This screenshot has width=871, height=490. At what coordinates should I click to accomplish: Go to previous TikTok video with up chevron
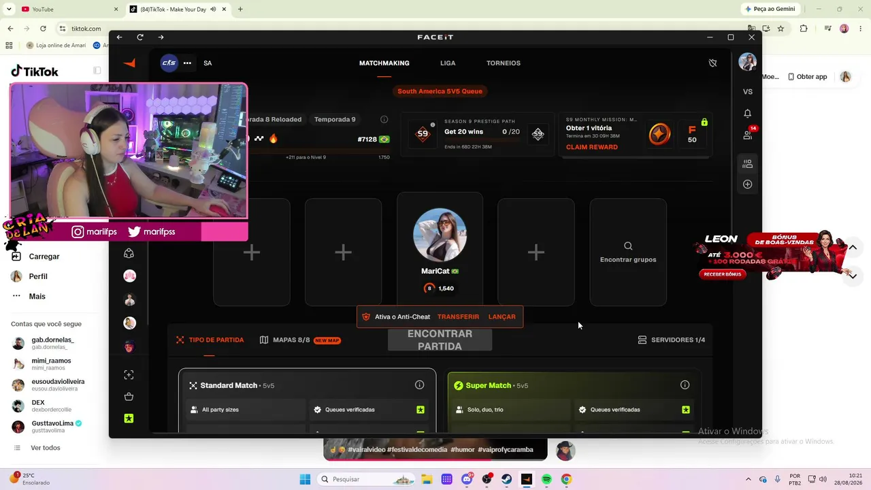(x=853, y=247)
